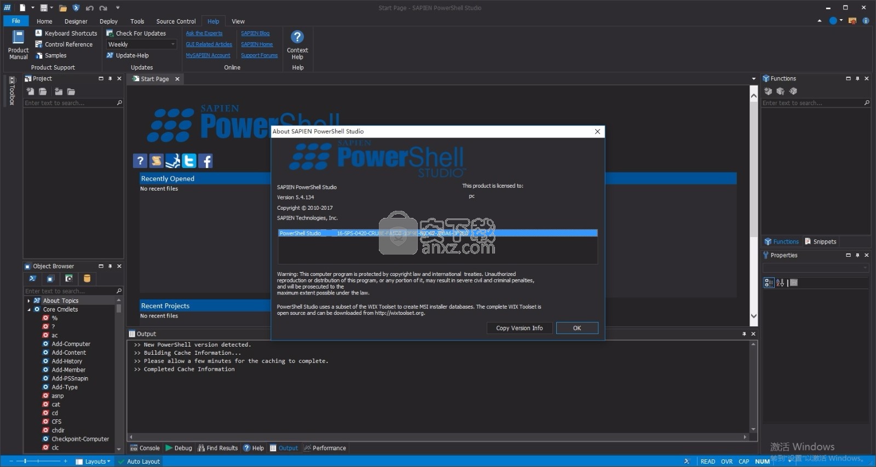Click Copy Version Info button
Viewport: 876px width, 467px height.
click(520, 328)
